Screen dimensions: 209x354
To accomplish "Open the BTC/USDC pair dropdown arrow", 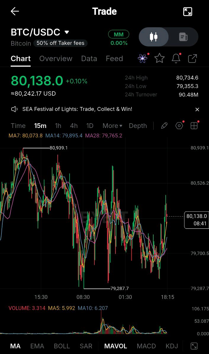I will pyautogui.click(x=67, y=32).
